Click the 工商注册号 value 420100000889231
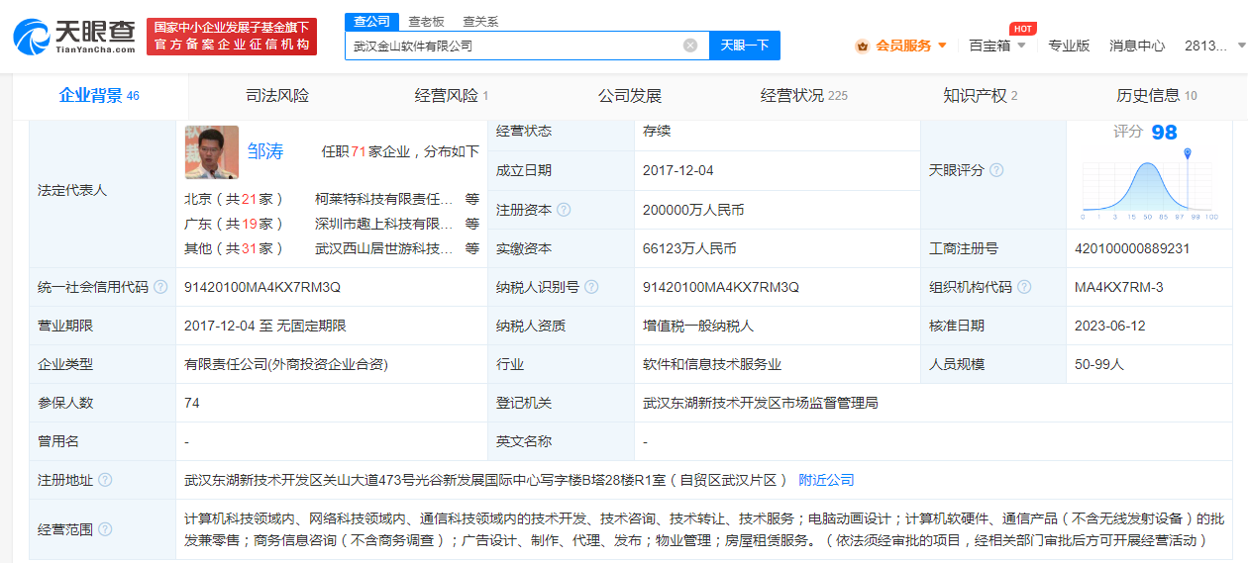 [1132, 248]
